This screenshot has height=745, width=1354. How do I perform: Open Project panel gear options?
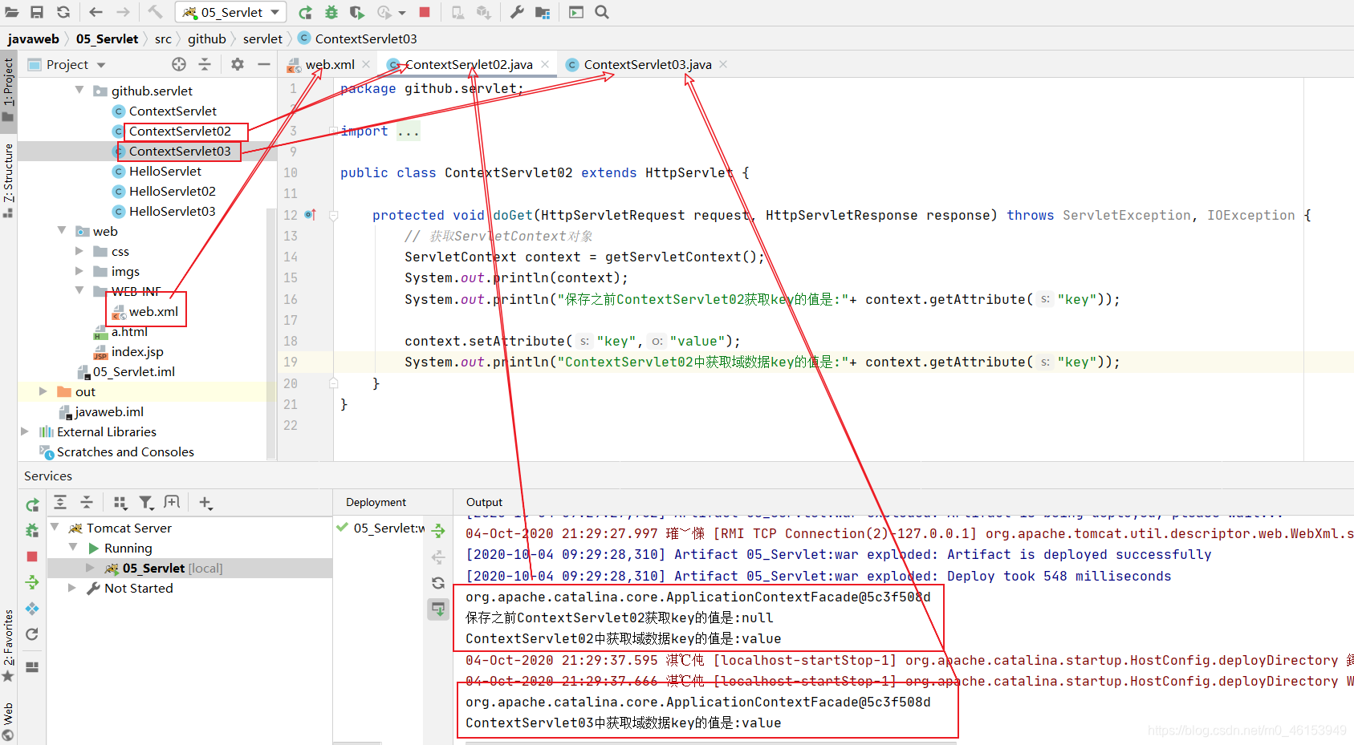tap(238, 64)
